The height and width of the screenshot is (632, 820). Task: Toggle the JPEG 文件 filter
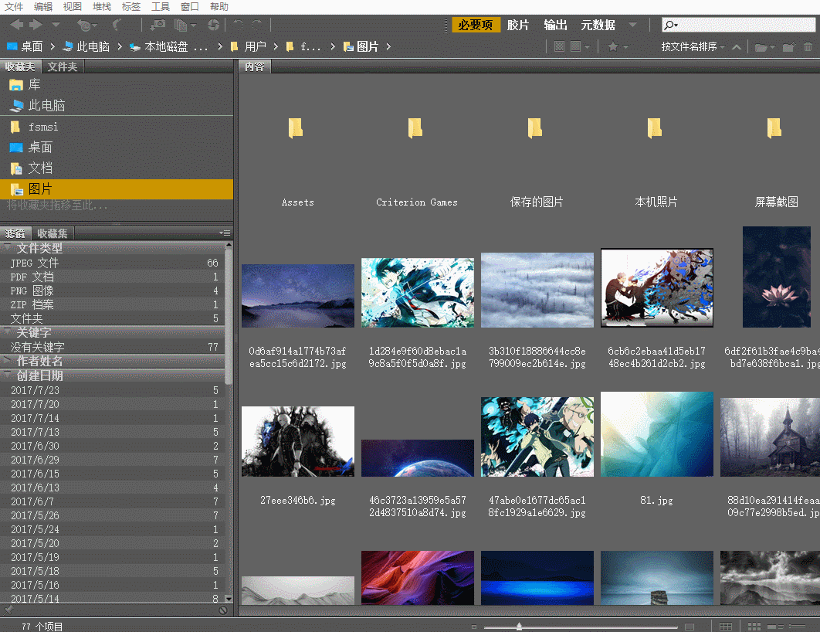pos(34,263)
